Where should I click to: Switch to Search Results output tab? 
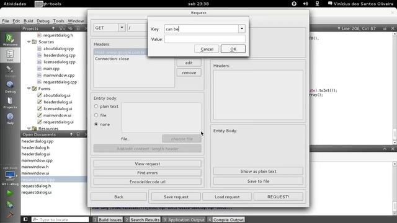pos(143,219)
